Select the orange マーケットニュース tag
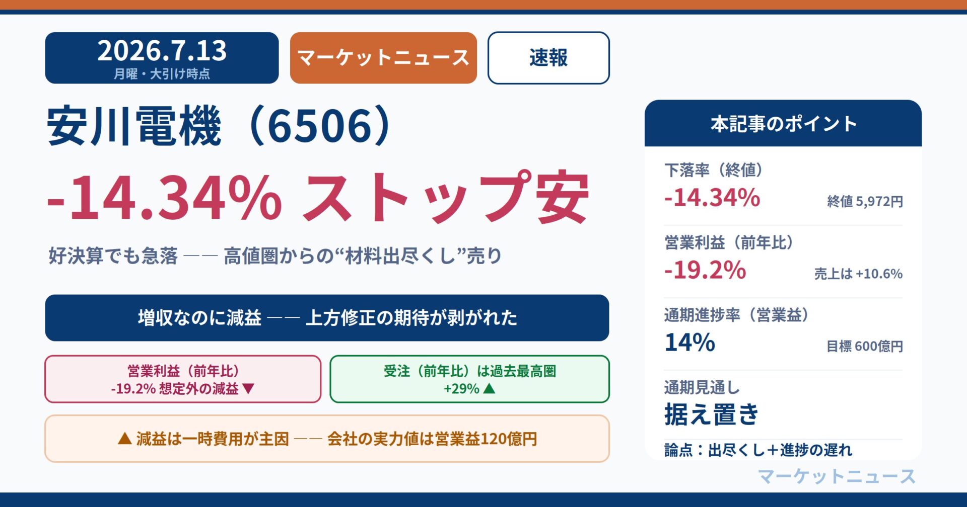The height and width of the screenshot is (507, 967). click(x=383, y=58)
